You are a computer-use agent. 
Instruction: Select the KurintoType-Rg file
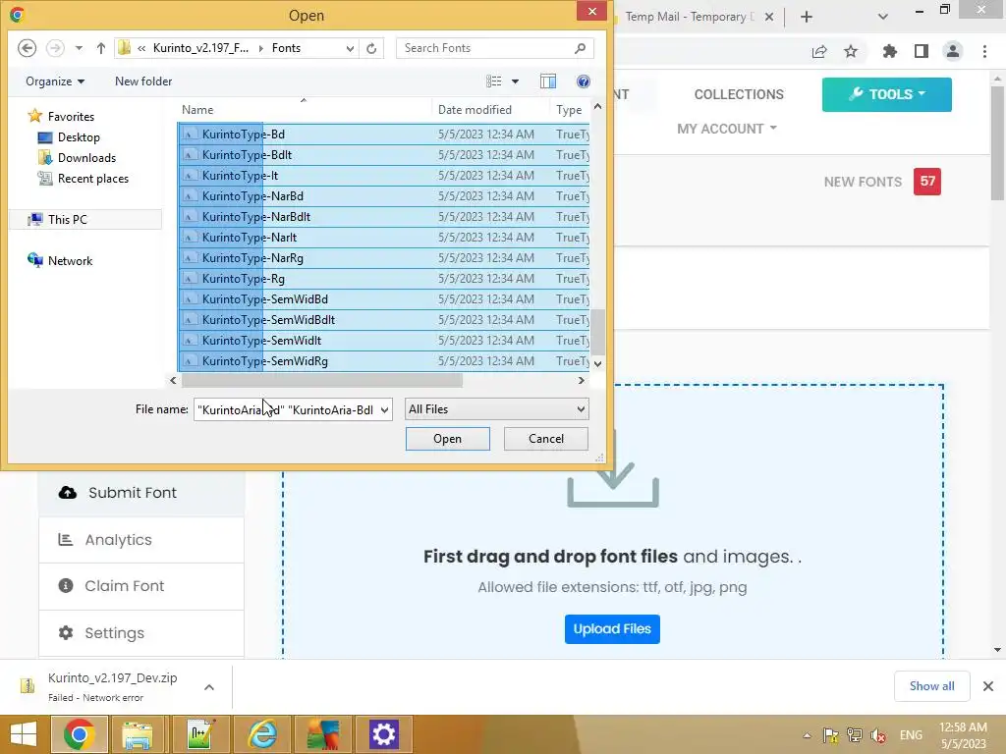383,278
